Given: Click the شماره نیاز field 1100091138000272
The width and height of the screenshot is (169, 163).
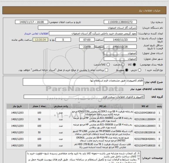Looking at the screenshot, I should pyautogui.click(x=120, y=22).
